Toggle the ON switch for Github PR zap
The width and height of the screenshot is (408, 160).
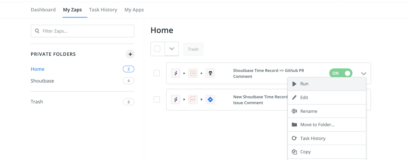tap(341, 73)
